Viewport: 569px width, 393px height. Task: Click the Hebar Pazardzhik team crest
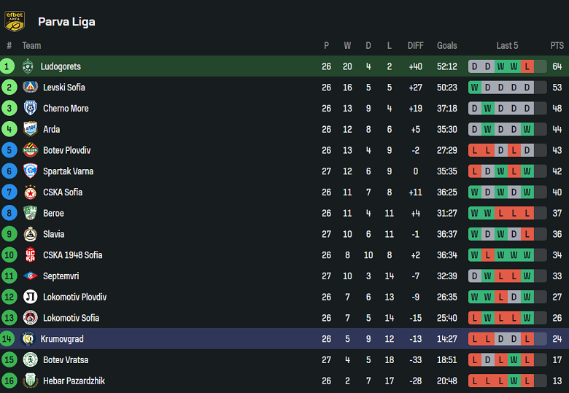(x=30, y=381)
